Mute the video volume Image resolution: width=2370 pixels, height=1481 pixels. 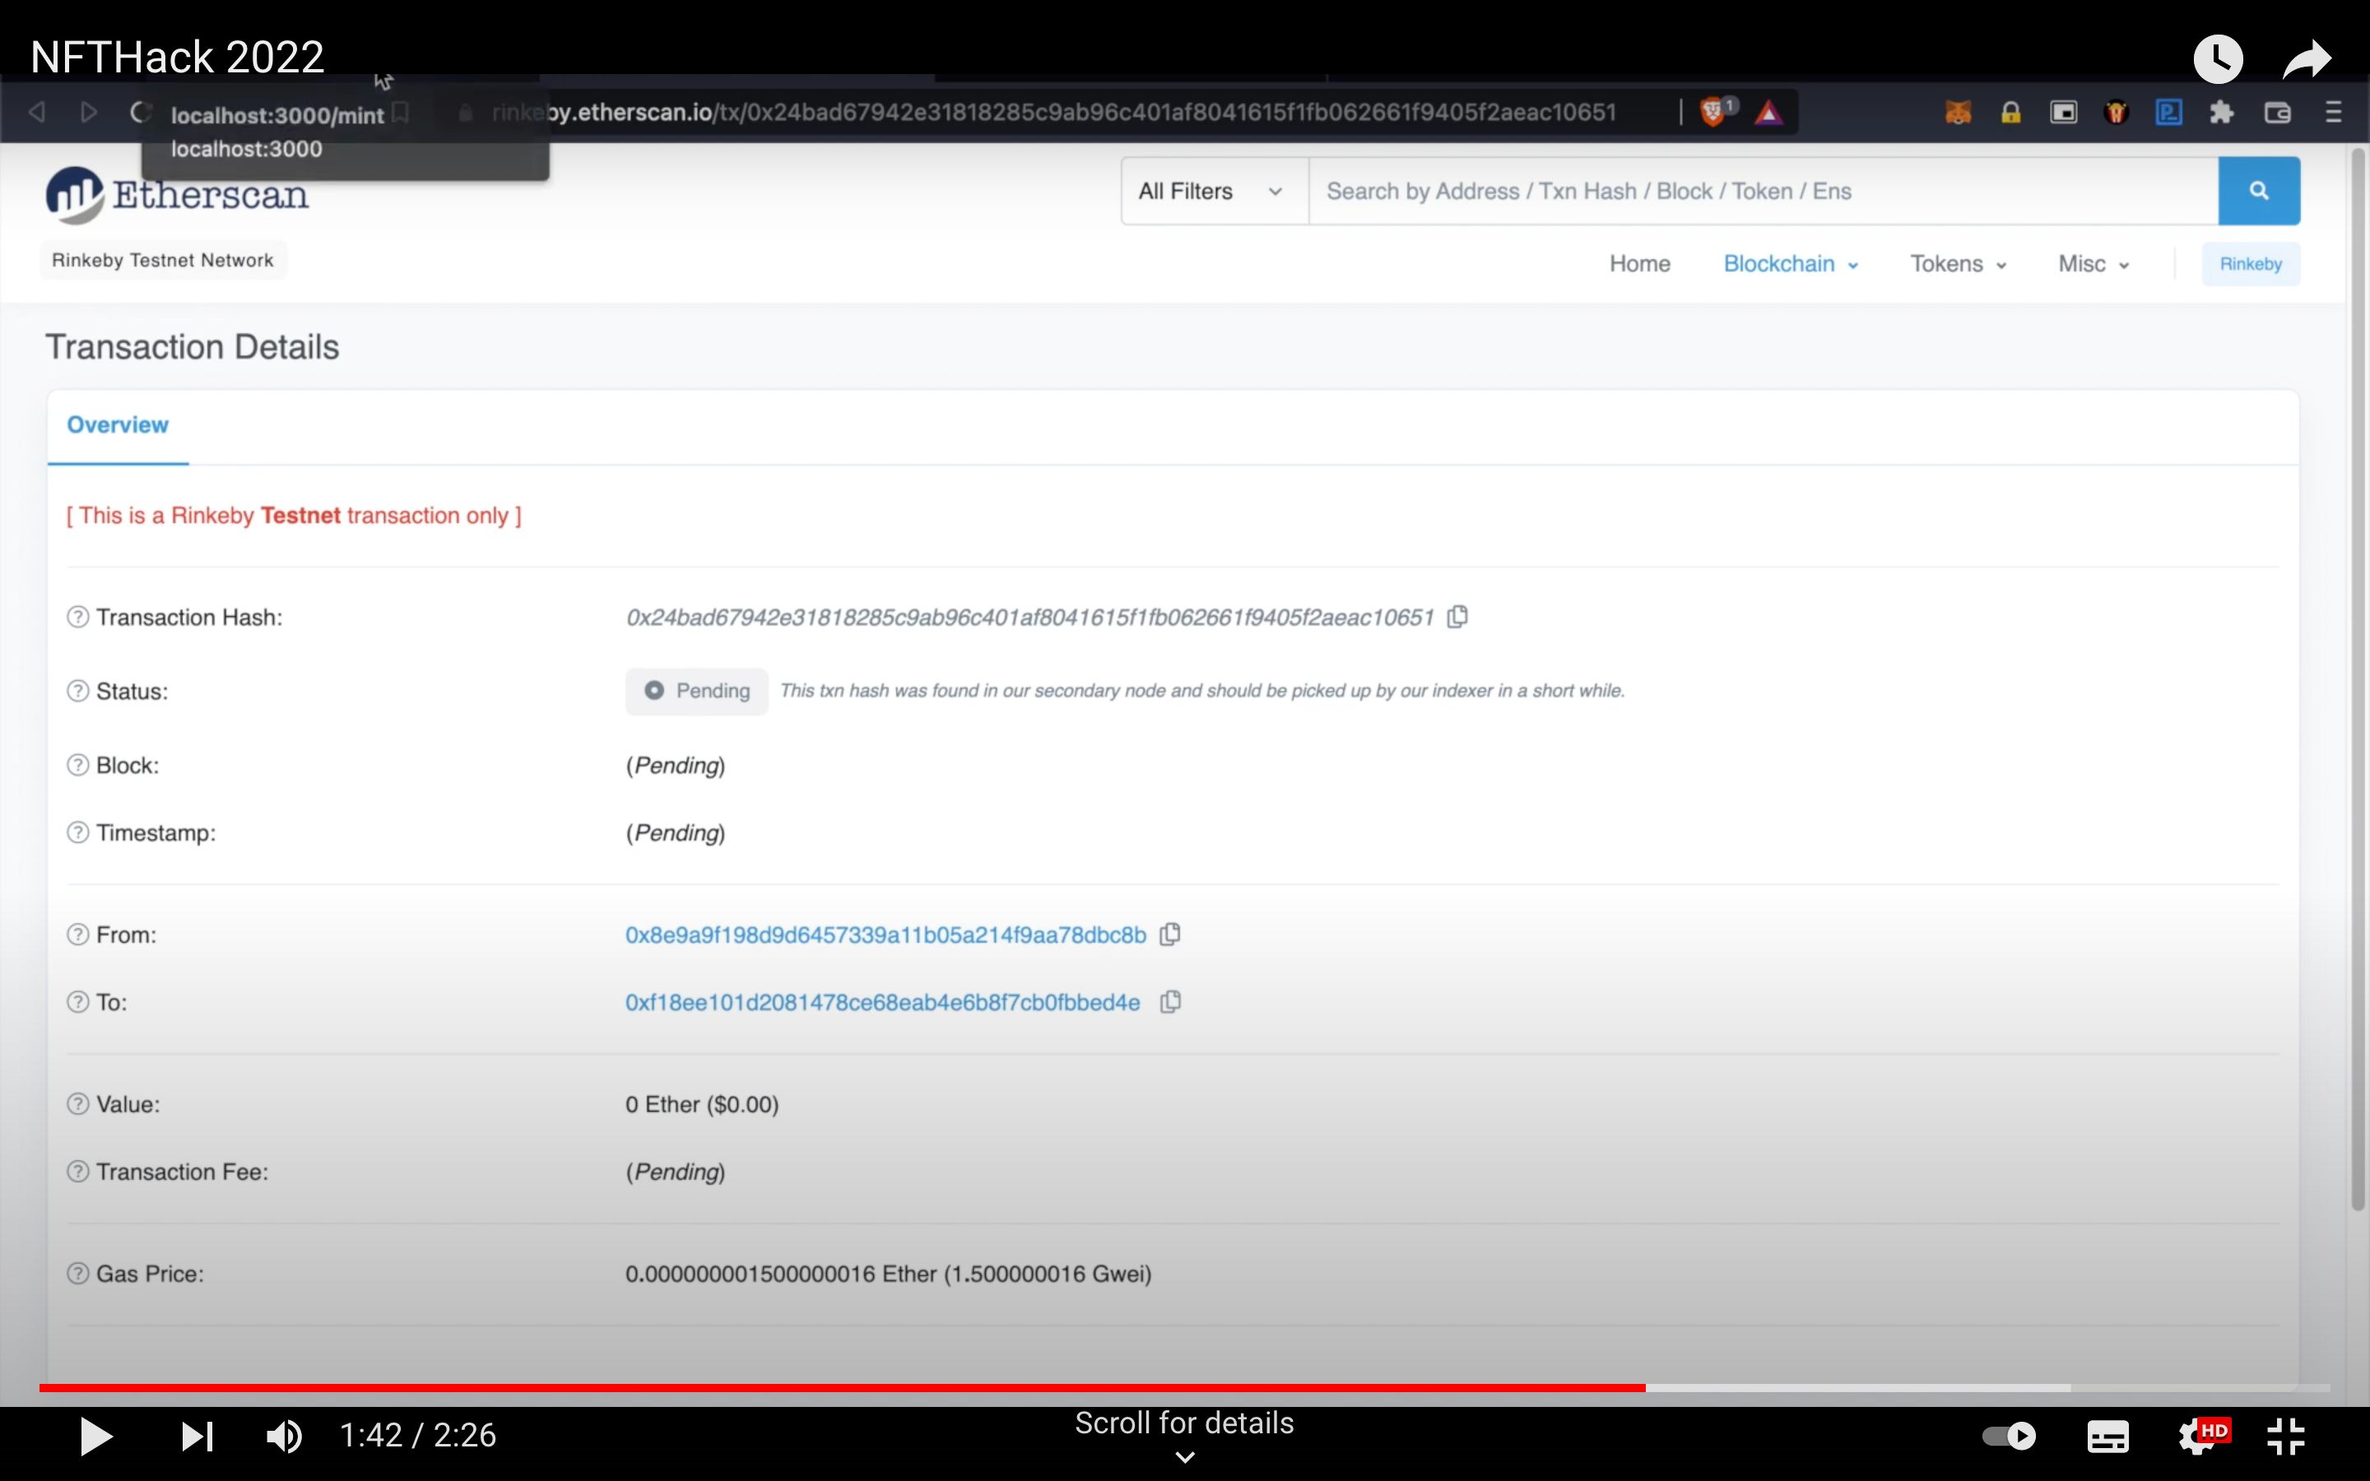[x=284, y=1436]
